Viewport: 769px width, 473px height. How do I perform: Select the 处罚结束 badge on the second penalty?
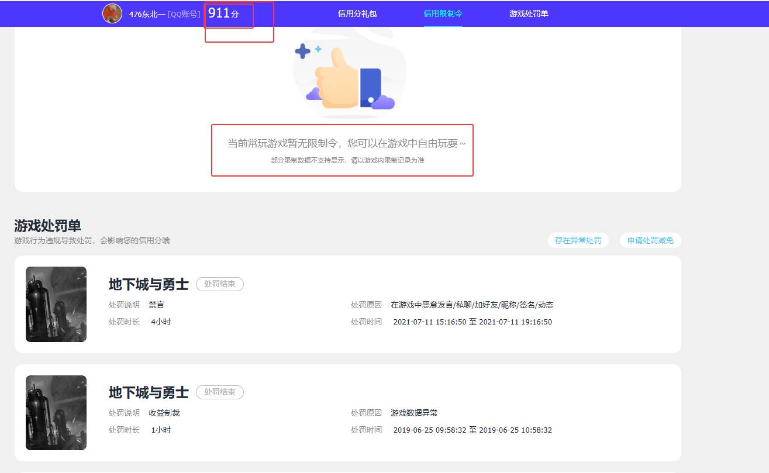click(220, 392)
